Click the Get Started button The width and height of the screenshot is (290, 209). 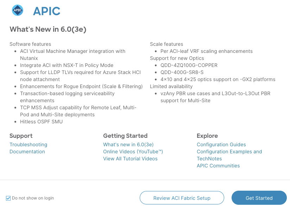[x=259, y=198]
